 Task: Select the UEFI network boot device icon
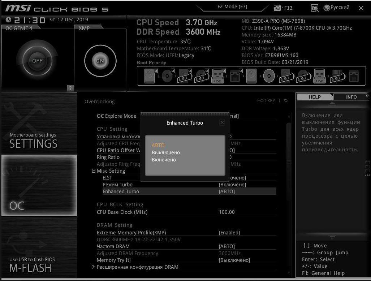tap(236, 76)
